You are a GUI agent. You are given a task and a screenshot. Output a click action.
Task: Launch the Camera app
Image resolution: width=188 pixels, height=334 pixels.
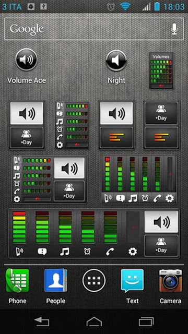pyautogui.click(x=171, y=280)
